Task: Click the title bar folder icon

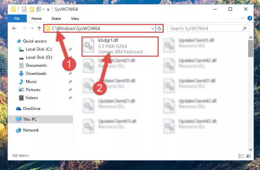Action: (x=14, y=9)
